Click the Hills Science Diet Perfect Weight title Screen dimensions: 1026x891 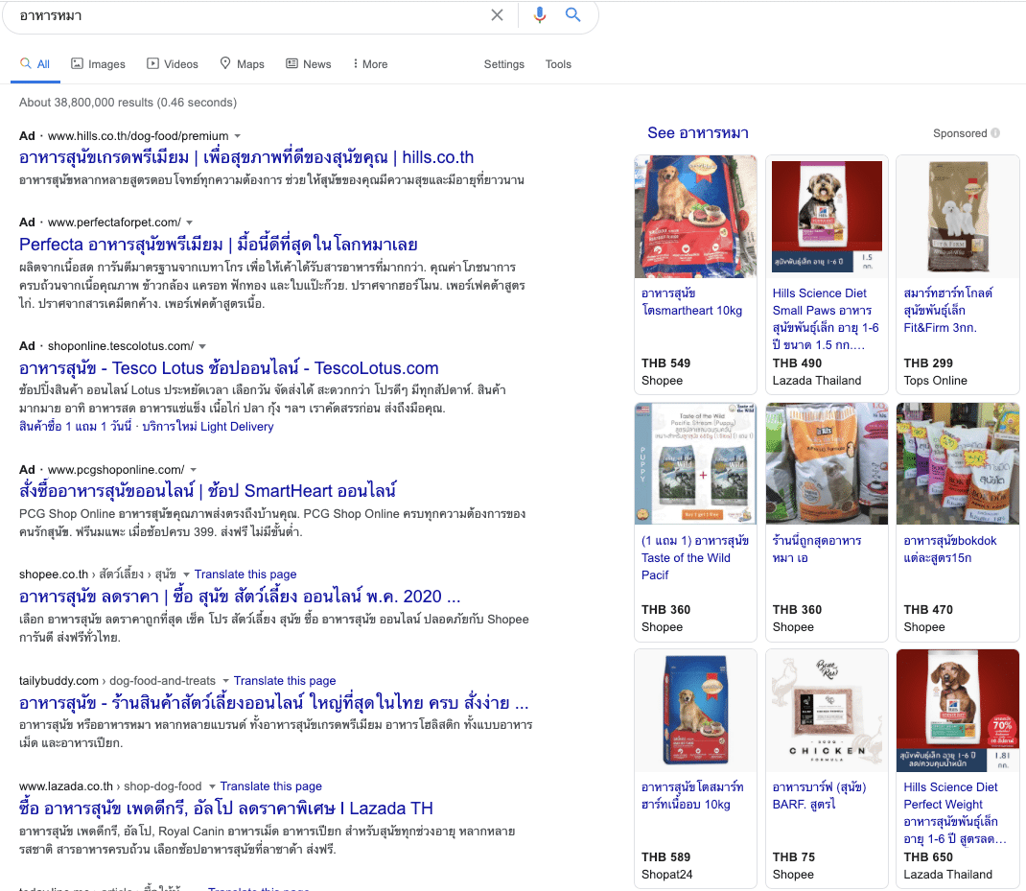[x=955, y=812]
